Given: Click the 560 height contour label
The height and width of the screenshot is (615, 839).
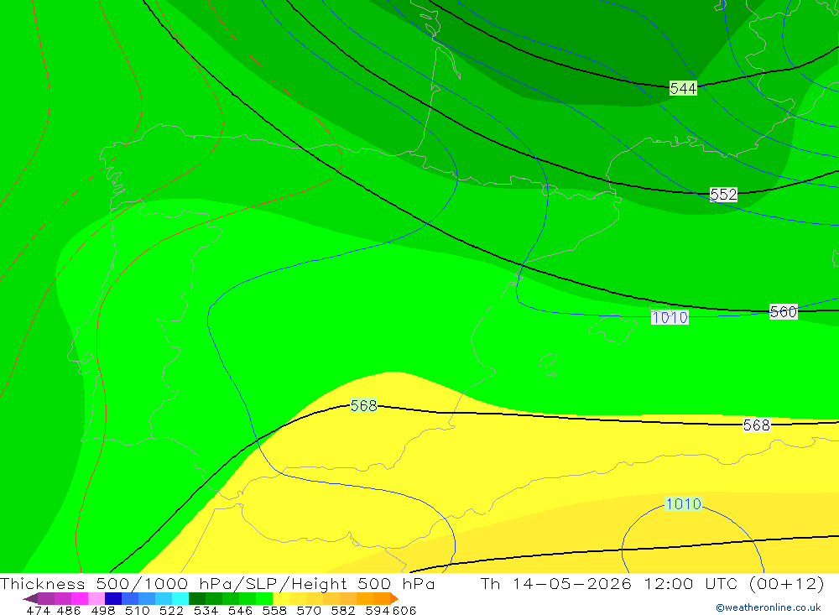Looking at the screenshot, I should [784, 311].
